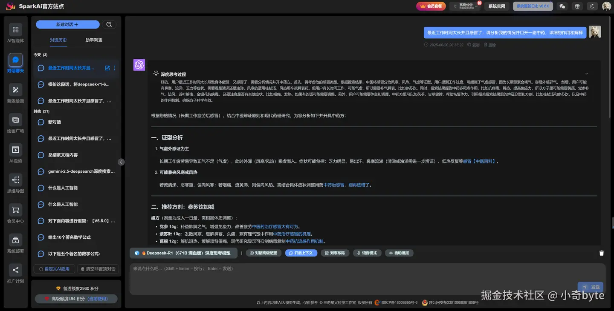Viewport: 614px width, 311px height.
Task: Click the trash icon above the input box
Action: point(602,253)
